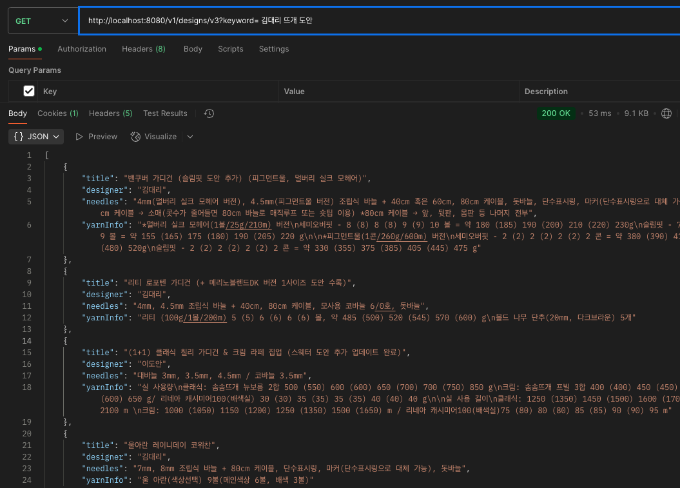Click the needles value on line 11
680x488 pixels.
coord(280,306)
